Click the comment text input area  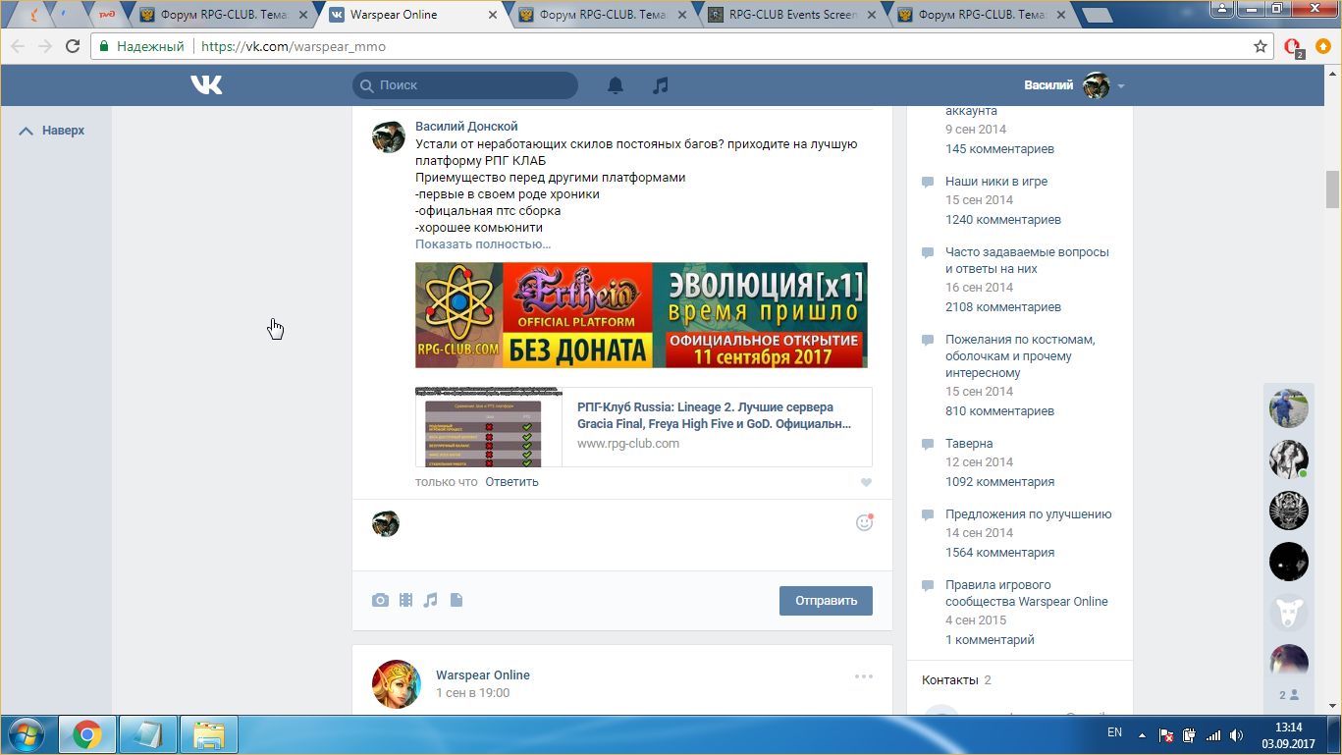tap(625, 535)
